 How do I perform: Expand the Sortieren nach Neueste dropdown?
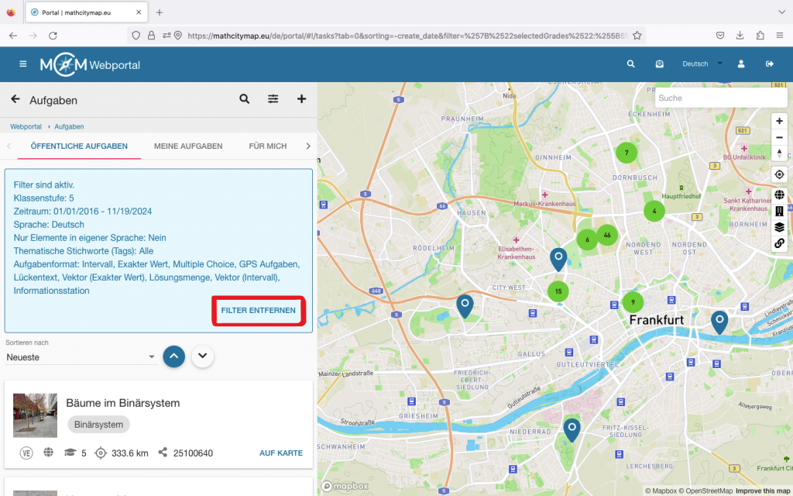(81, 357)
